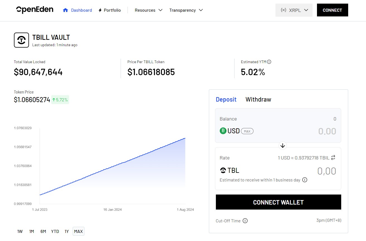Screen dimensions: 366x241
Task: Open the Resources dropdown menu
Action: 149,10
